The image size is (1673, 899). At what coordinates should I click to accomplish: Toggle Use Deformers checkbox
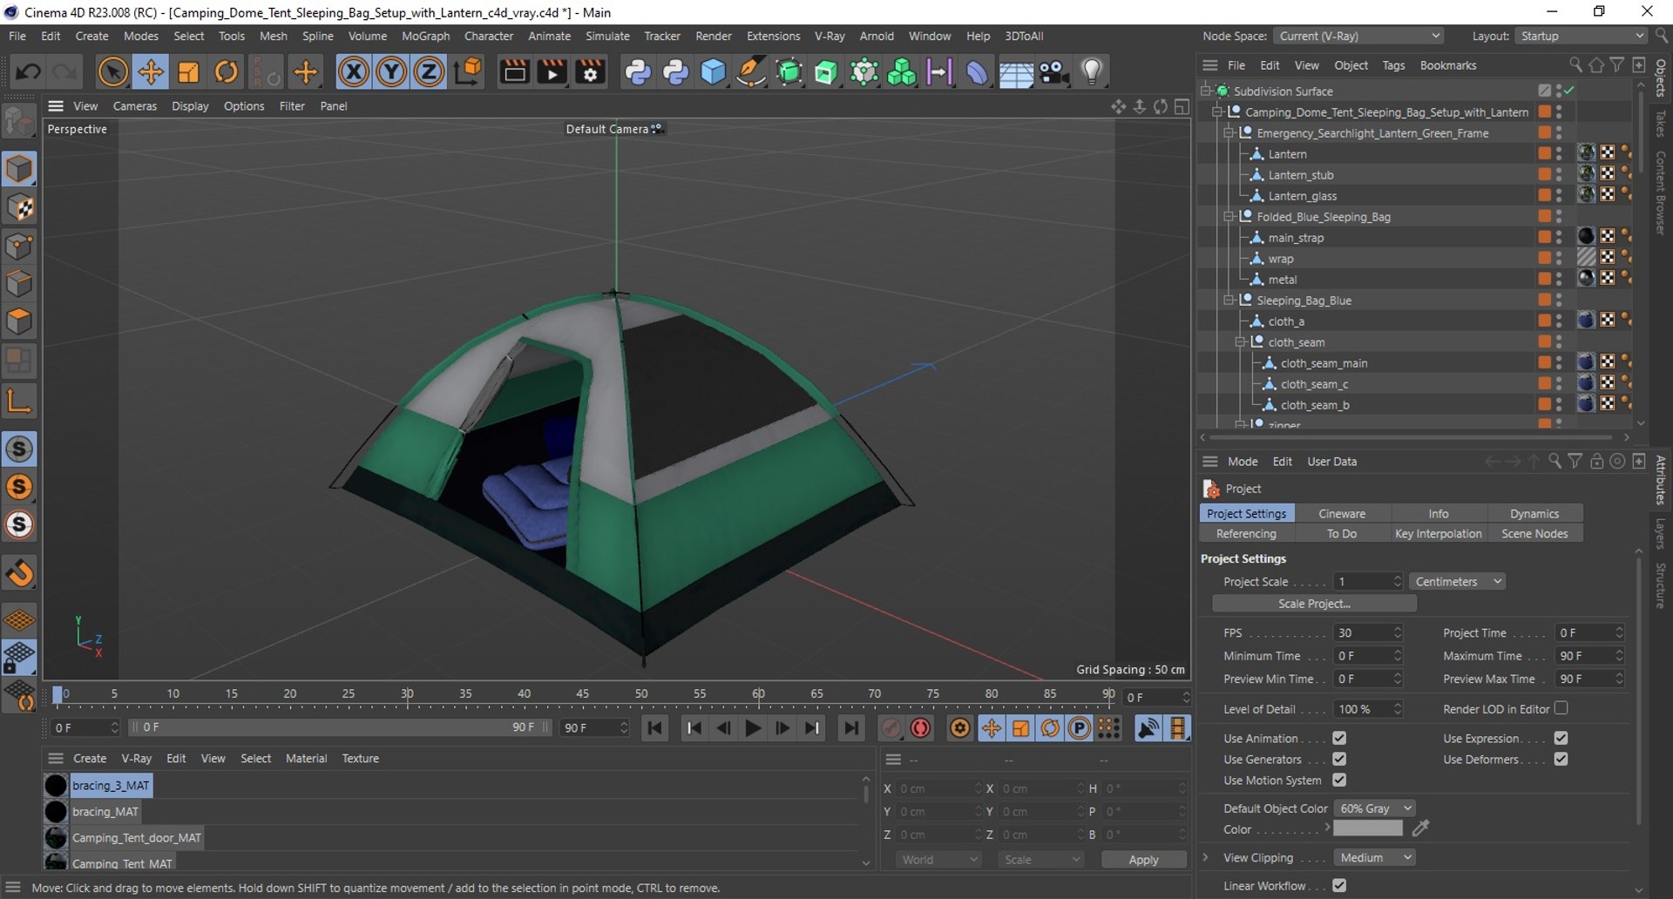click(x=1561, y=760)
